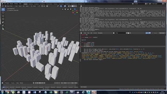Screen dimensions: 167x94
Task: Toggle line numbers display in text editor
Action: tap(146, 33)
